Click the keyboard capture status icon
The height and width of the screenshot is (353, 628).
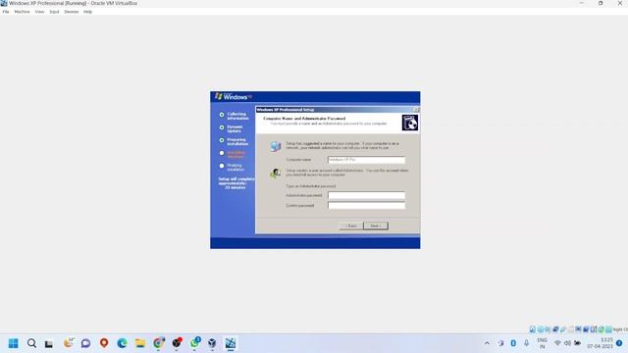pyautogui.click(x=608, y=329)
